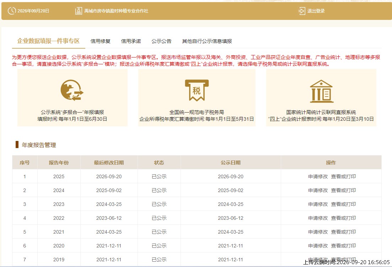This screenshot has height=267, width=392.
Task: Click last-modified date 2025-09-02
Action: click(109, 190)
